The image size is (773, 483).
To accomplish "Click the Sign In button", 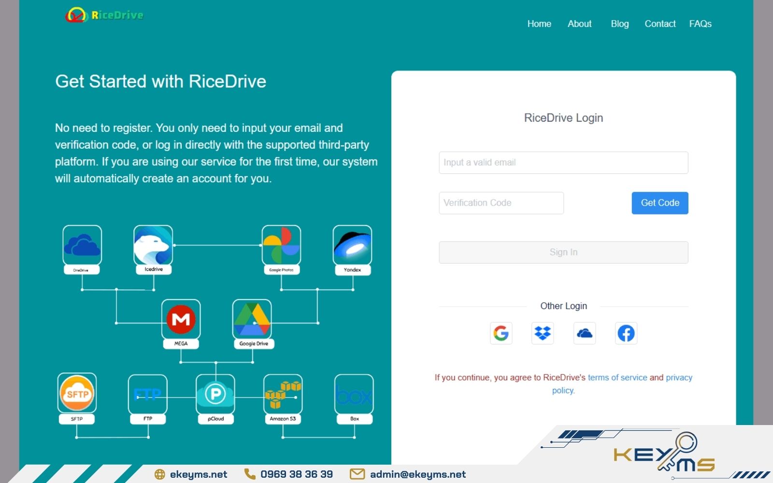I will coord(563,252).
